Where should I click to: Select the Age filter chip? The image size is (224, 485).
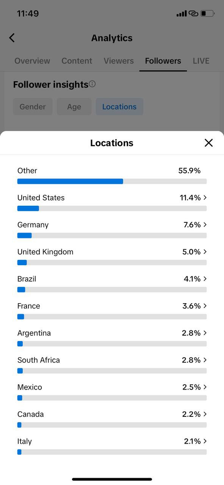74,107
